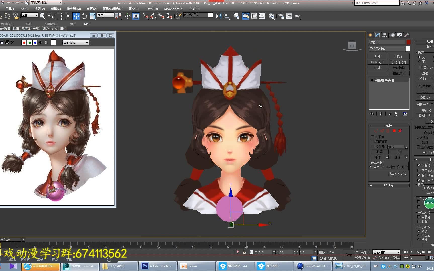Viewport: 434px width, 271px height.
Task: Choose the Select Object arrow tool
Action: click(42, 16)
